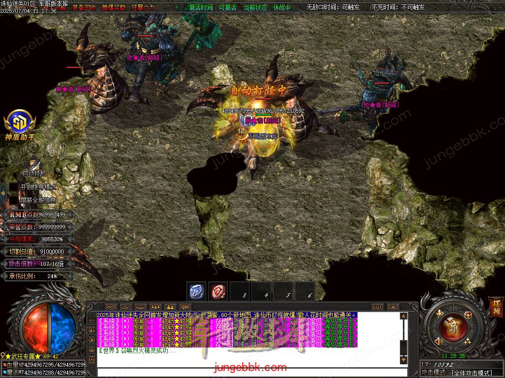Open the two-people icon in chat toolbar

click(x=170, y=307)
